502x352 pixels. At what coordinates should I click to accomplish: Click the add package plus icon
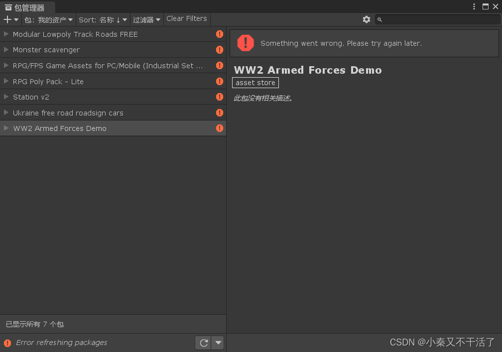click(7, 19)
